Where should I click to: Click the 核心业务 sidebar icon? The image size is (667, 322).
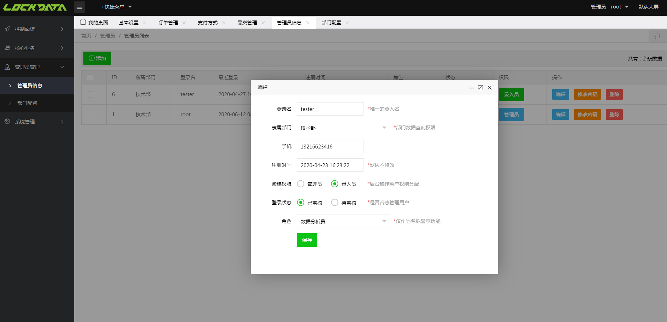tap(7, 48)
